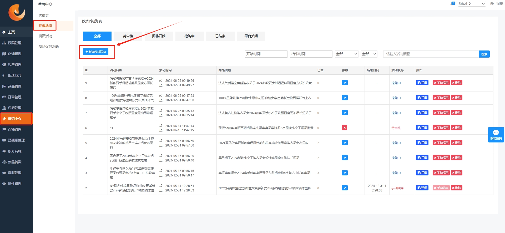Open the first 全部 filter dropdown
Image resolution: width=505 pixels, height=233 pixels.
[346, 54]
